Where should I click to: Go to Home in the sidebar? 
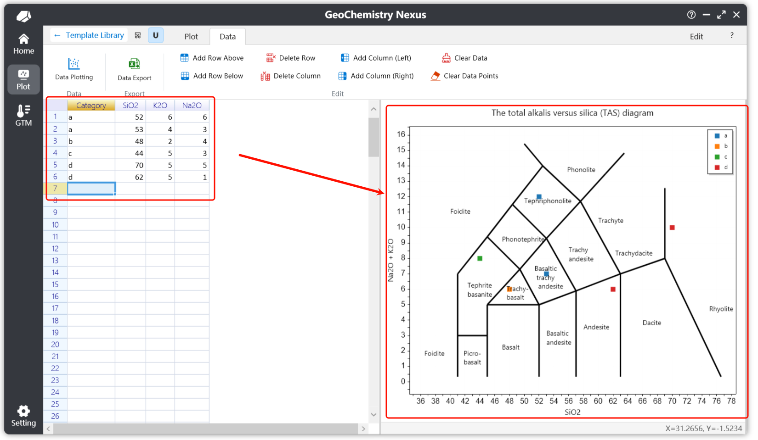point(23,44)
